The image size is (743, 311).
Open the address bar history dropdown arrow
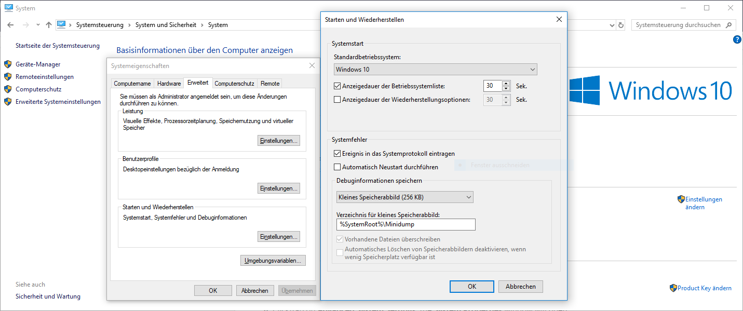[612, 25]
